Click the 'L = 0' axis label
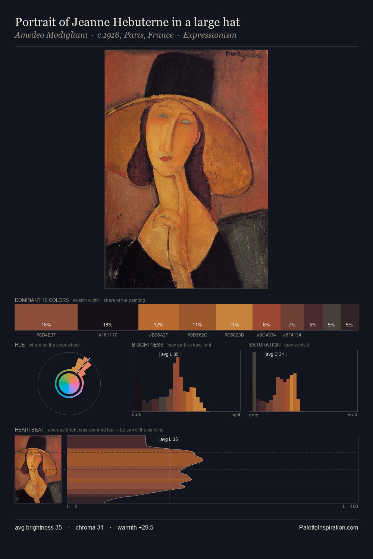This screenshot has height=559, width=373. pyautogui.click(x=72, y=506)
